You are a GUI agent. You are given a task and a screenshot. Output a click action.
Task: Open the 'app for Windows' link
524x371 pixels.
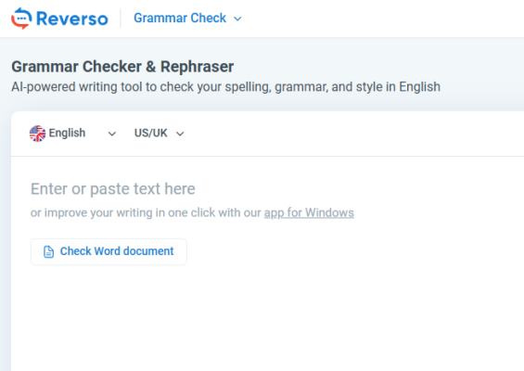pyautogui.click(x=309, y=212)
